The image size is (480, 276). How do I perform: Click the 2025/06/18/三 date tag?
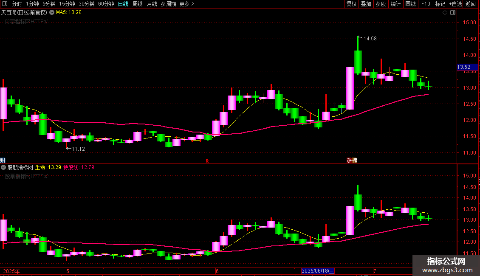coord(318,271)
